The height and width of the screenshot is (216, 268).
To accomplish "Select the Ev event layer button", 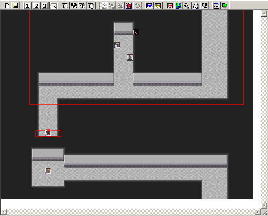I will click(x=54, y=6).
